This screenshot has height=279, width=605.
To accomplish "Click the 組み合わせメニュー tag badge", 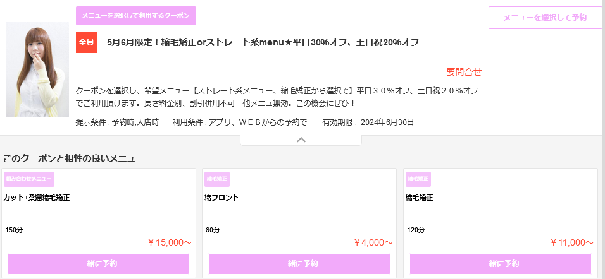I will point(29,179).
